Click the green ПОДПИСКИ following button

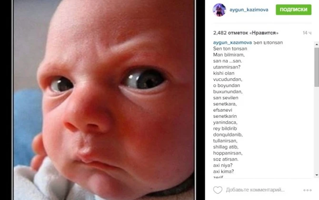293,10
